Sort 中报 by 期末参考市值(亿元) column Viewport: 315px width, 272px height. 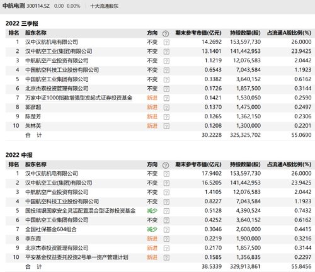(198, 164)
